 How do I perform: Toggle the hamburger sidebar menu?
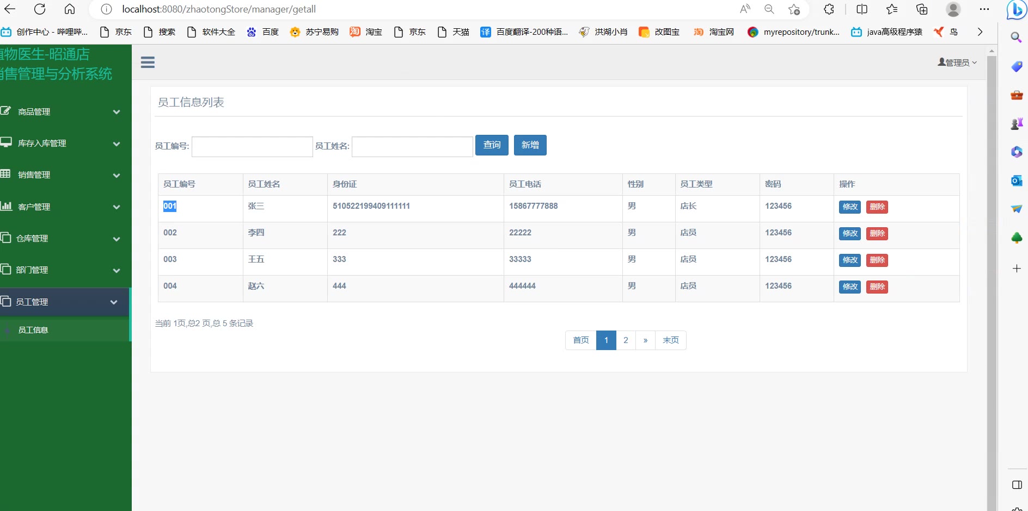[148, 63]
